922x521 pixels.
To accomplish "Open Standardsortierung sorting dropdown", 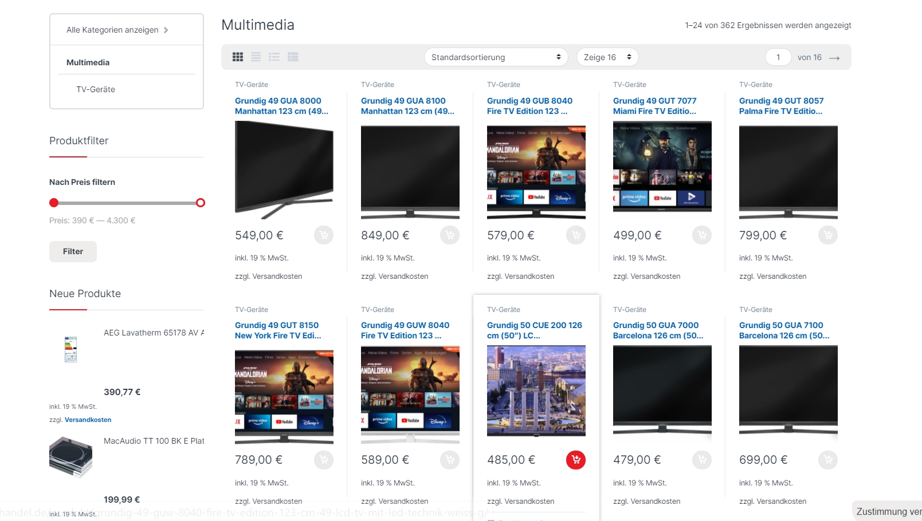I will [496, 57].
